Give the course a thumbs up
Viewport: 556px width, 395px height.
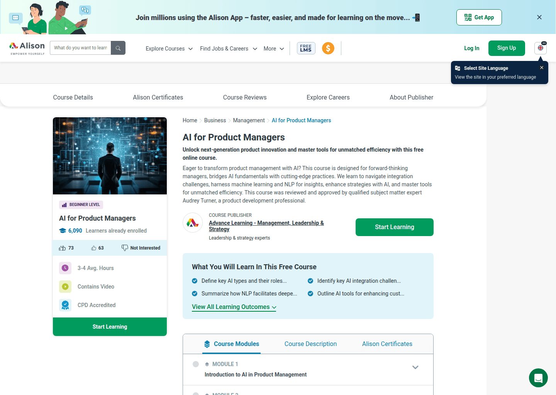click(63, 248)
